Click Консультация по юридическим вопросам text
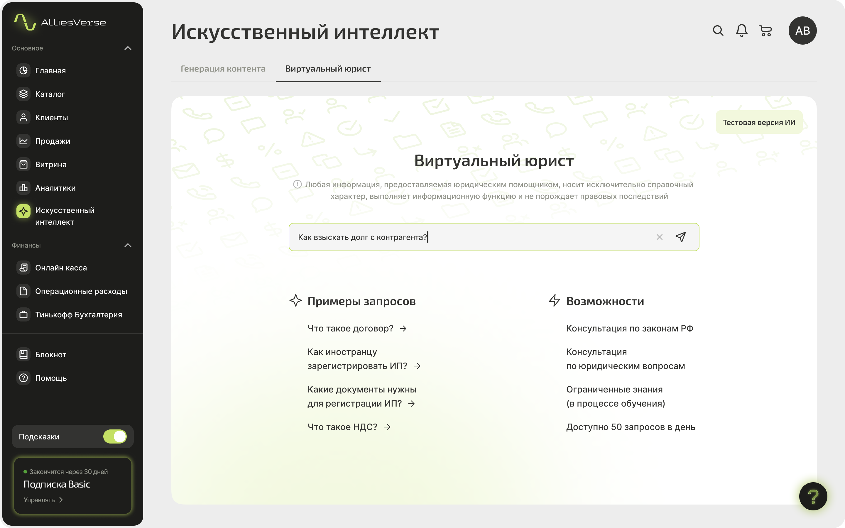The image size is (845, 528). coord(625,359)
